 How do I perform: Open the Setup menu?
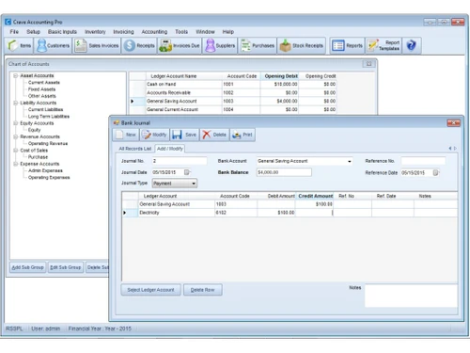(33, 32)
